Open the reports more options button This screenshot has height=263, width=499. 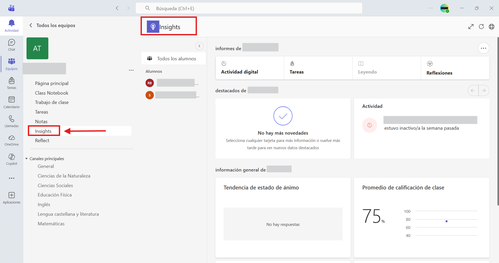pos(483,48)
